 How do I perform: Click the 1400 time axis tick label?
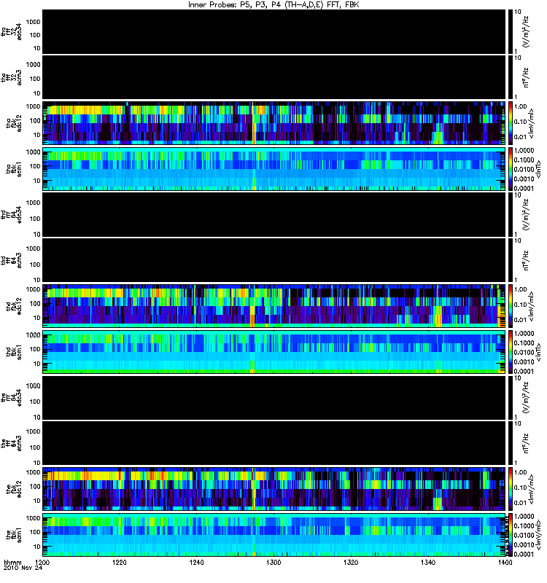[505, 562]
